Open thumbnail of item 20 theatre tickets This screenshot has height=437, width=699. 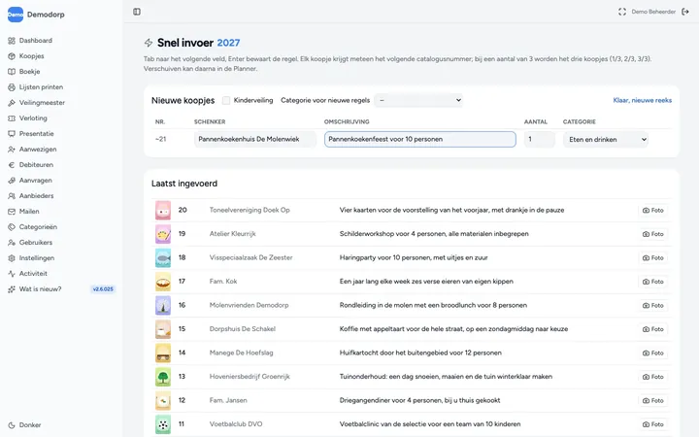coord(163,211)
